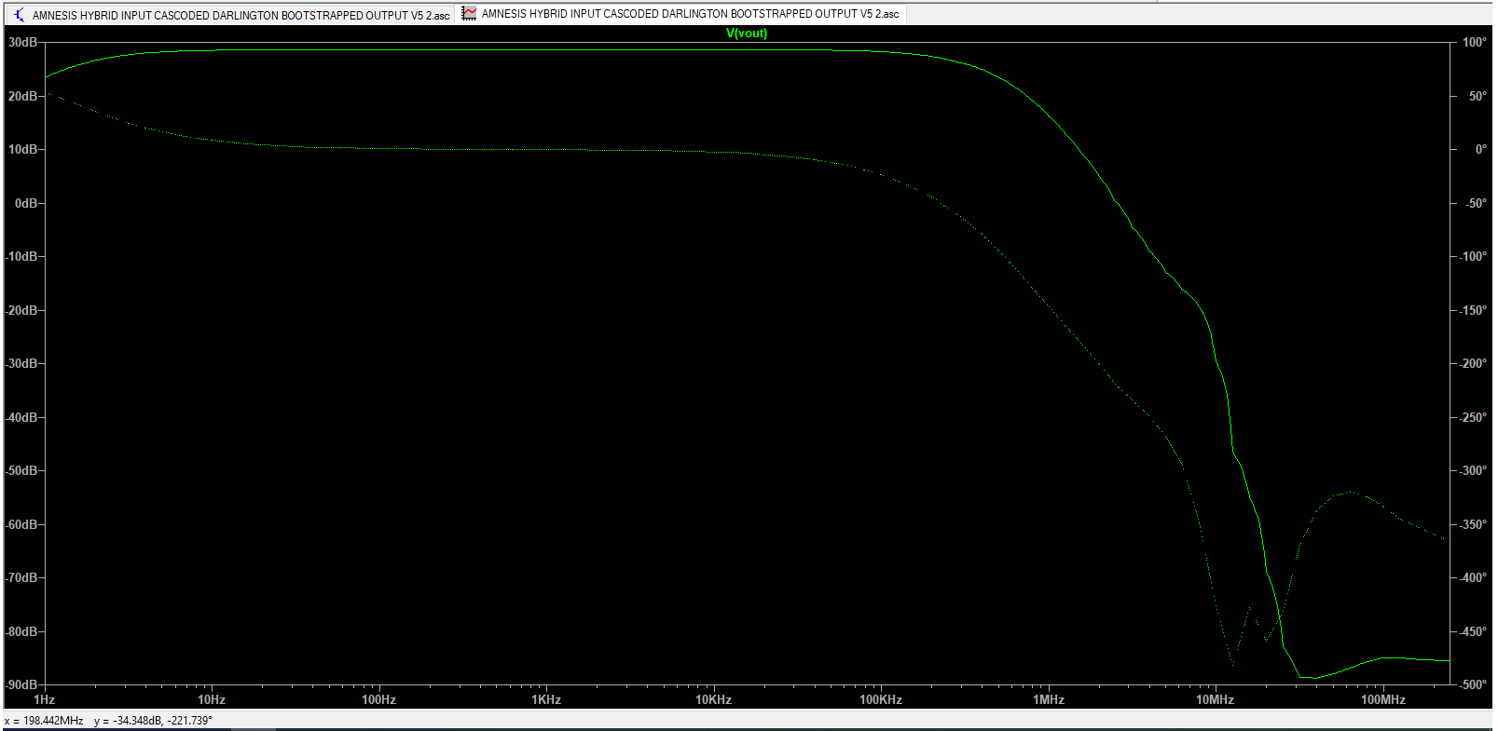
Task: Click the 10KHz frequency axis label
Action: click(x=713, y=699)
